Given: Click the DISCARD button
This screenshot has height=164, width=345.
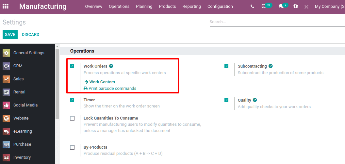Looking at the screenshot, I should pos(31,35).
